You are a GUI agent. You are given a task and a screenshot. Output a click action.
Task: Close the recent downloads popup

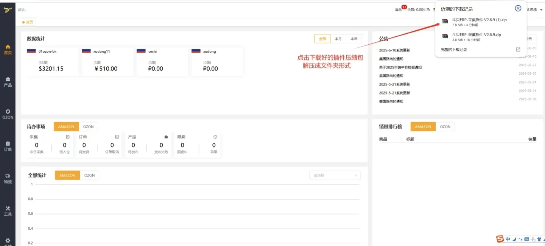pyautogui.click(x=518, y=8)
